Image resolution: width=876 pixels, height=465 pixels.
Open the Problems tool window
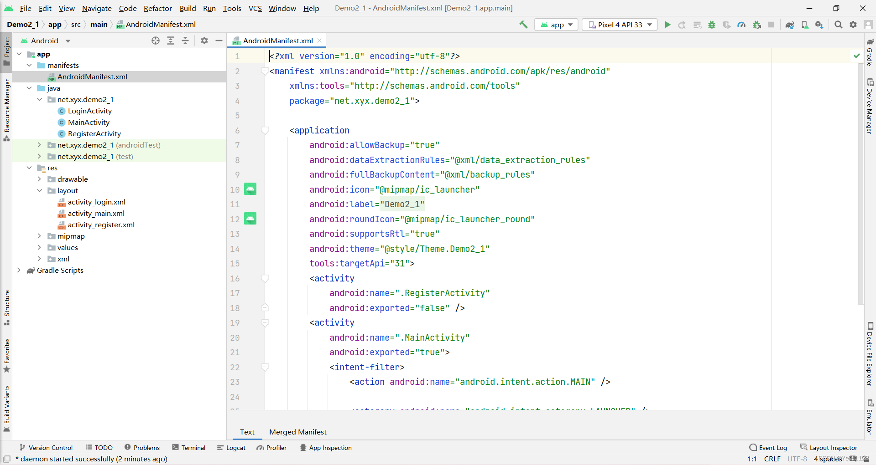(x=142, y=448)
